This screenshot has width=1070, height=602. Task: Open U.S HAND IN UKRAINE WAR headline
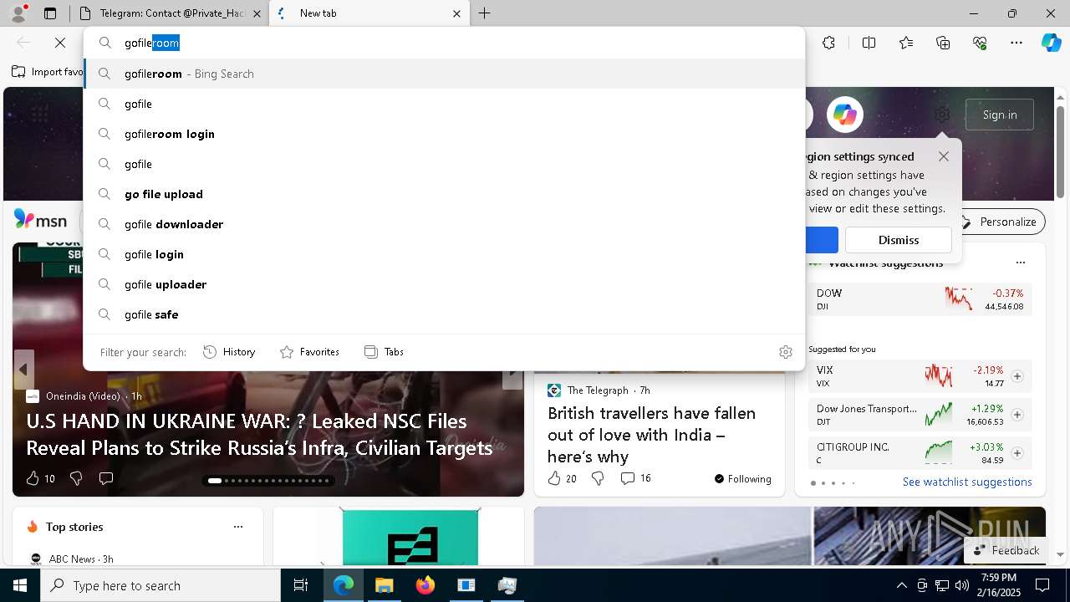click(x=259, y=434)
